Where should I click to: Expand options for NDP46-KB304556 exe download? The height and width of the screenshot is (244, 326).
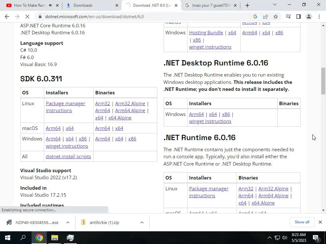tap(68, 222)
